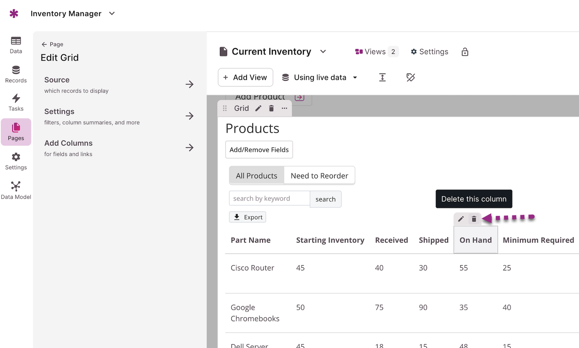
Task: Click the Grid element's pencil edit icon
Action: (258, 108)
